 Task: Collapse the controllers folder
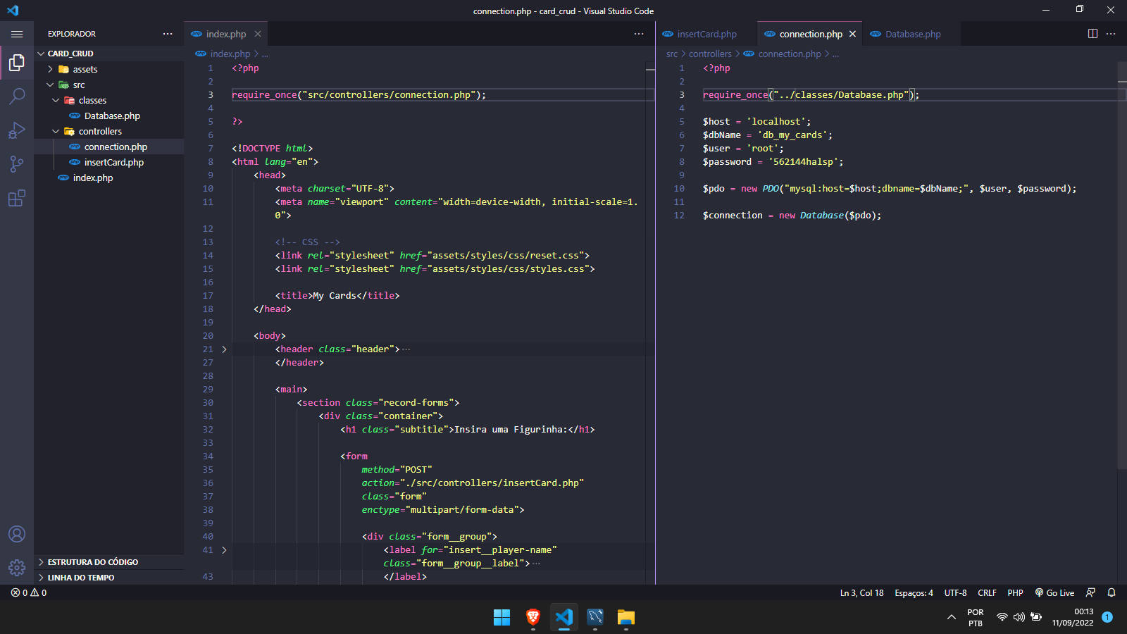click(56, 131)
